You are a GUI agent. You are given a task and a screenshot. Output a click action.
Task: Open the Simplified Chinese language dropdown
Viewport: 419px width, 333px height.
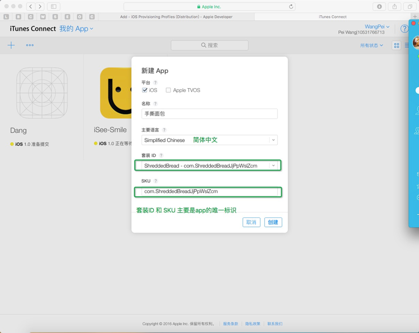pyautogui.click(x=210, y=140)
